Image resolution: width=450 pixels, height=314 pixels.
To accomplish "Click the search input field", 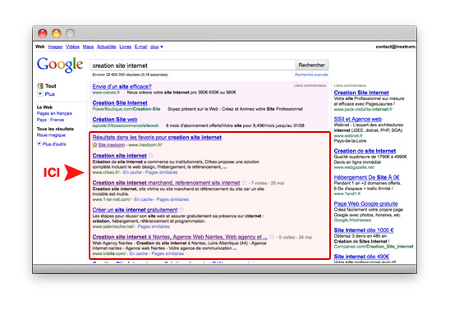I will pyautogui.click(x=193, y=66).
